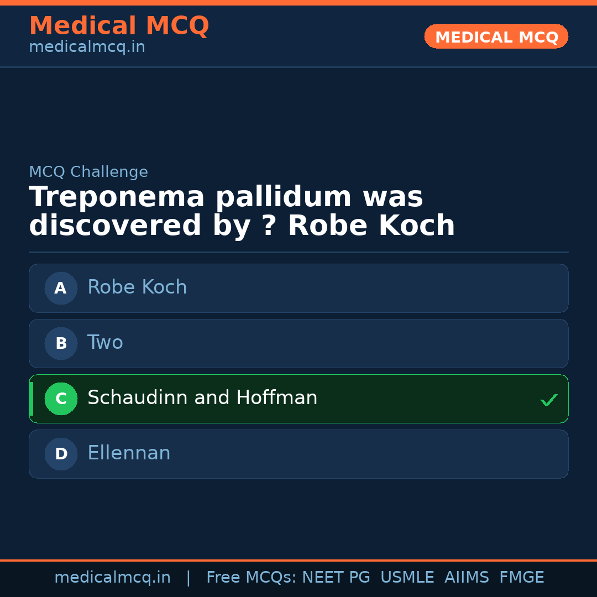Click the orange MEDICAL MCQ badge
The image size is (597, 597).
click(x=496, y=37)
